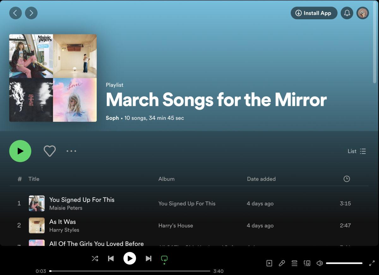379x275 pixels.
Task: Skip to next track
Action: 148,259
